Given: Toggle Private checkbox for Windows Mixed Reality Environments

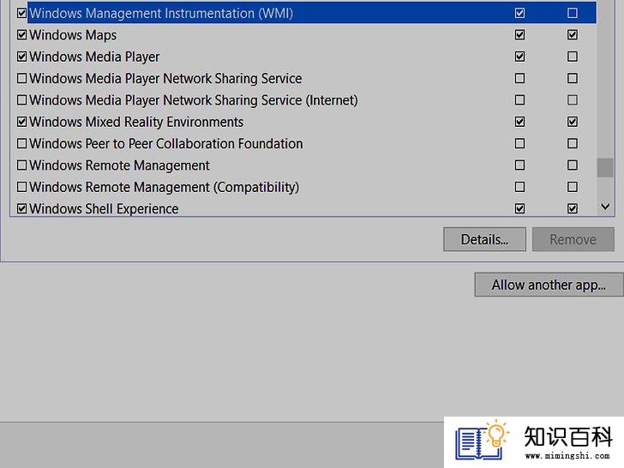Looking at the screenshot, I should pos(519,122).
